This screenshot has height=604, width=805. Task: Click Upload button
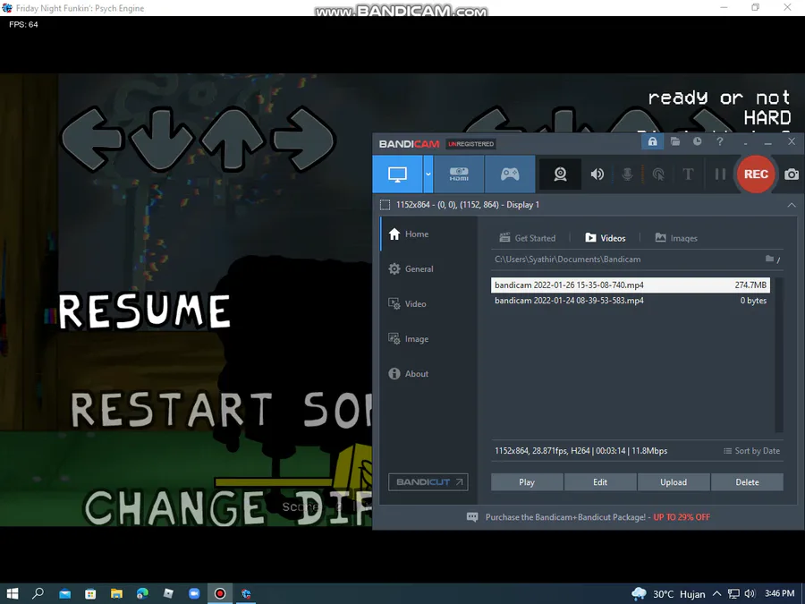(x=674, y=482)
